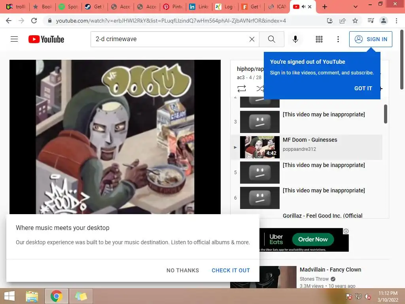Image resolution: width=405 pixels, height=304 pixels.
Task: Toggle loop playlist icon
Action: 242,89
